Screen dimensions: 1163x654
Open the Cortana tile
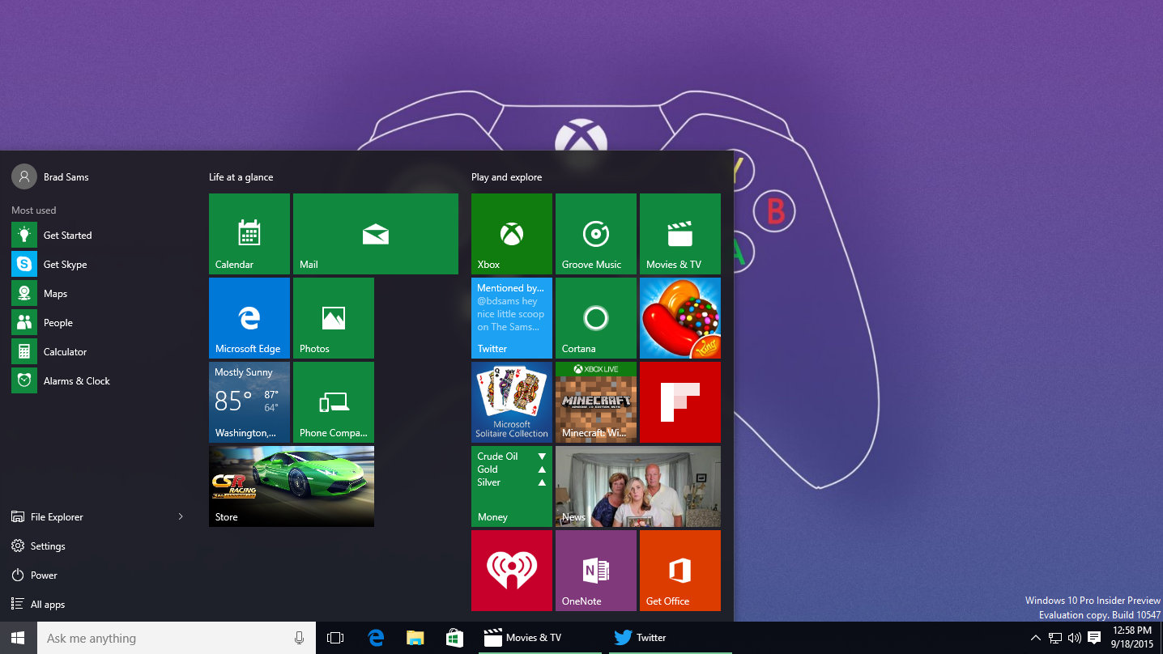(596, 318)
